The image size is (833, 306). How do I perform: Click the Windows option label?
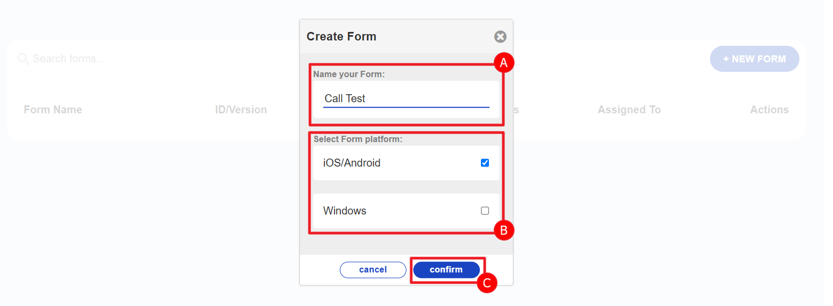345,211
